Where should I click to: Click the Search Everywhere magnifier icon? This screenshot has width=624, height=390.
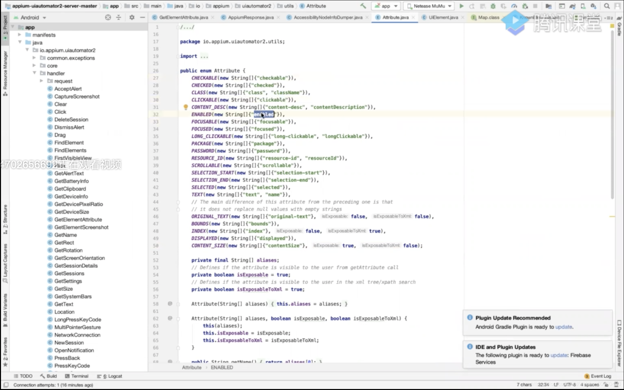pyautogui.click(x=607, y=6)
